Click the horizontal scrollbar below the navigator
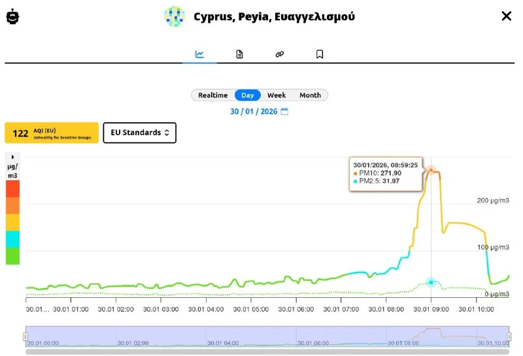Viewport: 523px width, 356px height. pyautogui.click(x=267, y=352)
